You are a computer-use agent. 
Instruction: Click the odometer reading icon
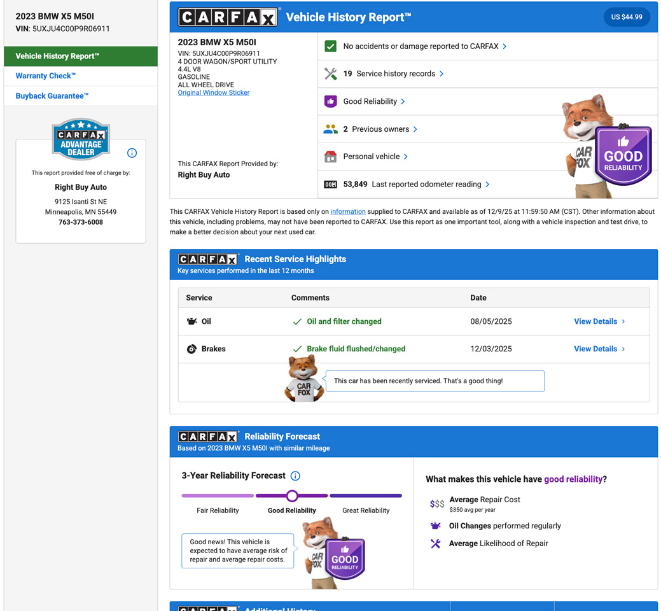(330, 185)
